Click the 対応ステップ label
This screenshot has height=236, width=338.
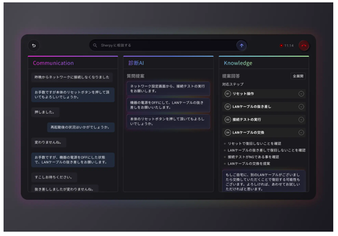point(233,84)
